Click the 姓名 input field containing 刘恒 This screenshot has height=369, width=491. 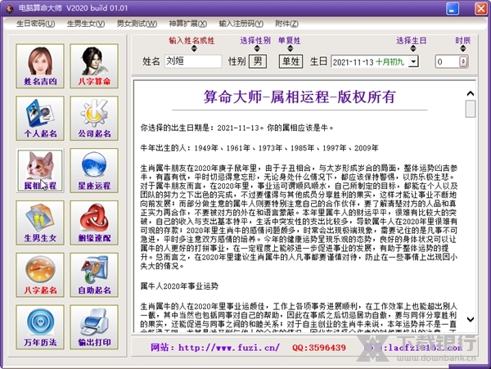coord(193,61)
